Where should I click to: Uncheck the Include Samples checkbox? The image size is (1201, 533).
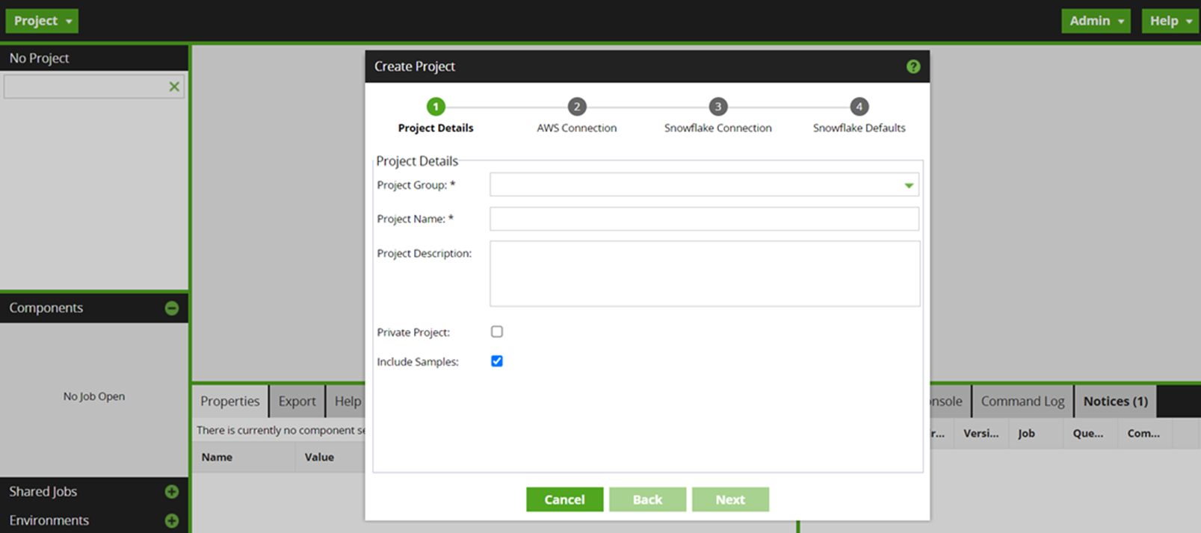(x=497, y=361)
